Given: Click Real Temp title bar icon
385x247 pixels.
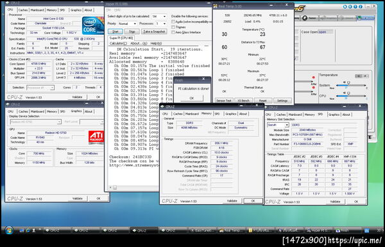Looking at the screenshot, I should point(216,6).
